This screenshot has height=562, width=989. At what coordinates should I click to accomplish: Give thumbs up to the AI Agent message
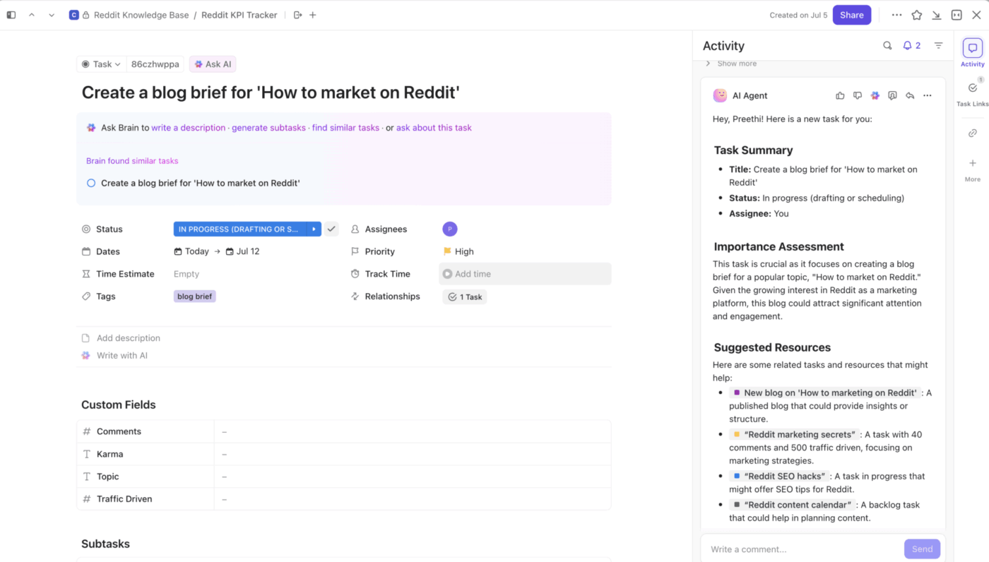[x=840, y=95]
